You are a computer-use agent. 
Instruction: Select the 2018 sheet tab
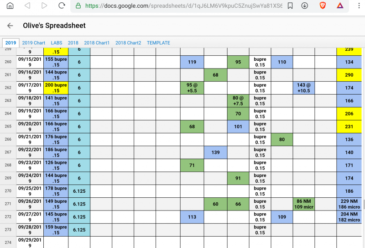click(x=73, y=43)
